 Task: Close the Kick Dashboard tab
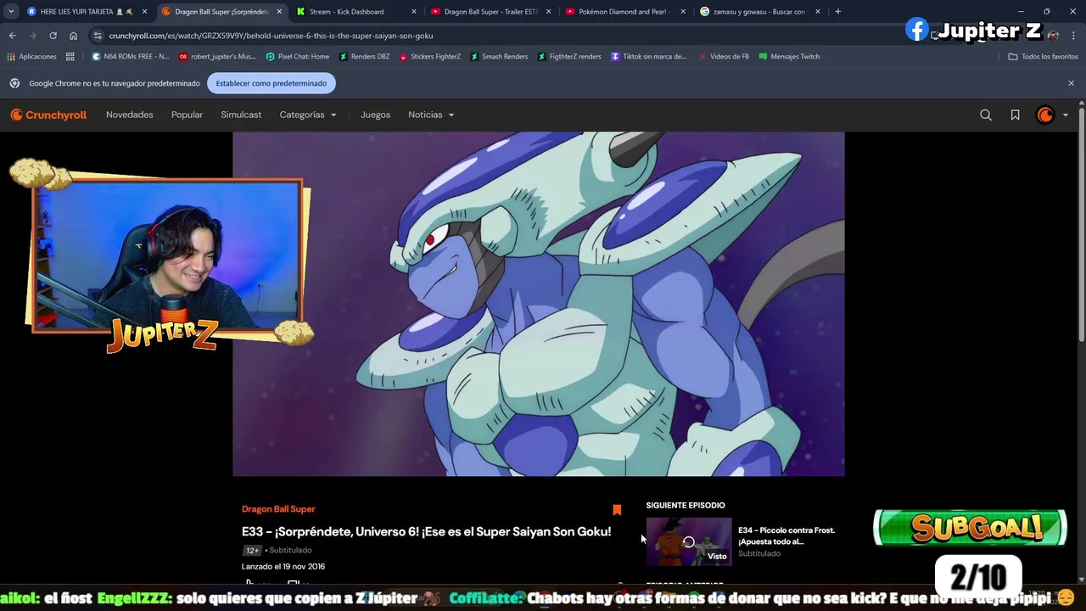[x=414, y=12]
